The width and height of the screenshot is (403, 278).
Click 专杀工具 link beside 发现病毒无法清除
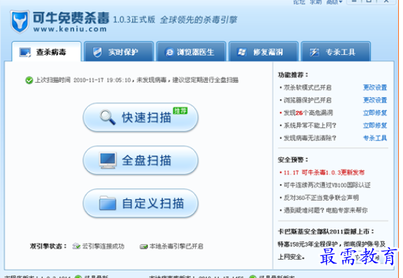coord(375,138)
